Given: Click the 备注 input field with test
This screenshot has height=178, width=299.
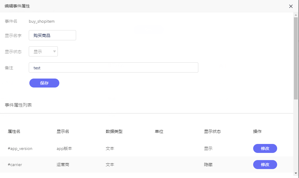Looking at the screenshot, I should pyautogui.click(x=114, y=67).
